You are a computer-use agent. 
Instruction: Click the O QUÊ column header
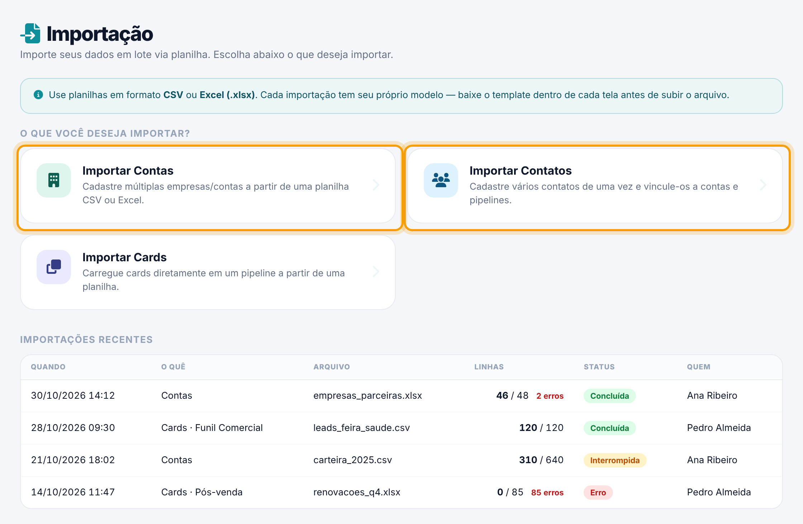(x=173, y=367)
